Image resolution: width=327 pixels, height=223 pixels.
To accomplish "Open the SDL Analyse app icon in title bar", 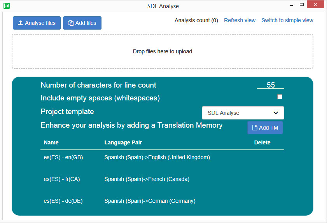I will click(7, 5).
